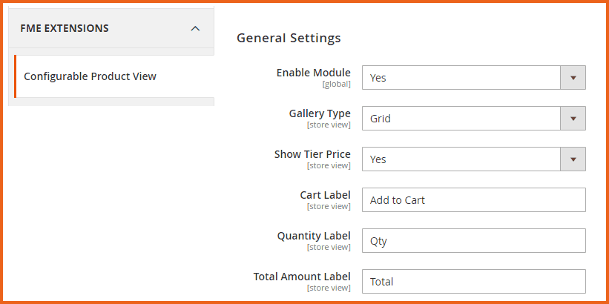Click the Gallery Type field label
The width and height of the screenshot is (609, 304).
319,113
